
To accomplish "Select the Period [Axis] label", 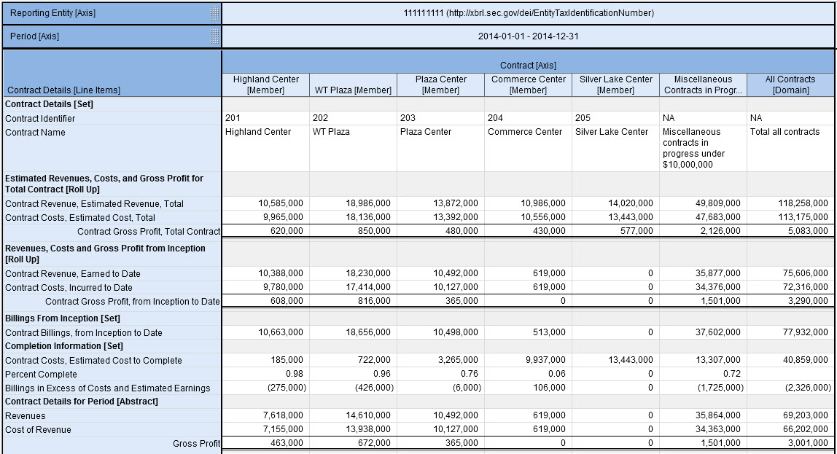I will (35, 36).
